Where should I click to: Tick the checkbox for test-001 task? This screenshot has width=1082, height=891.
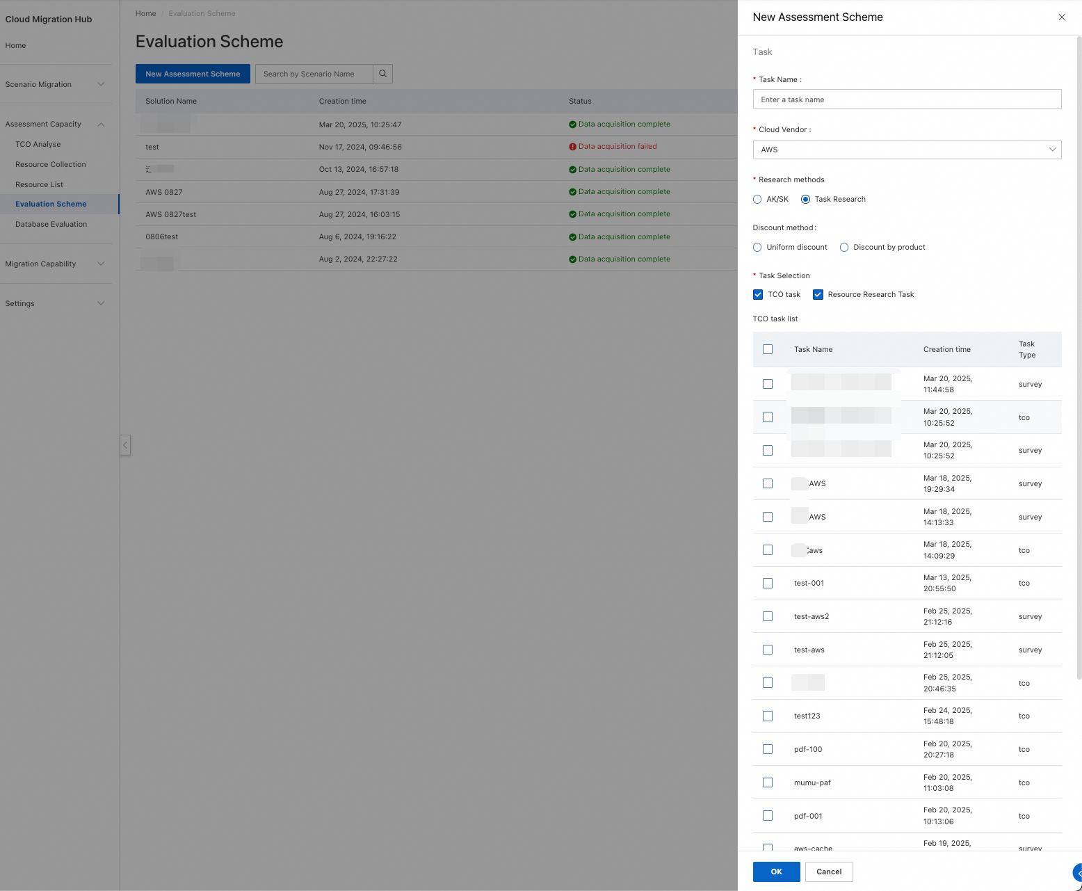(x=767, y=584)
